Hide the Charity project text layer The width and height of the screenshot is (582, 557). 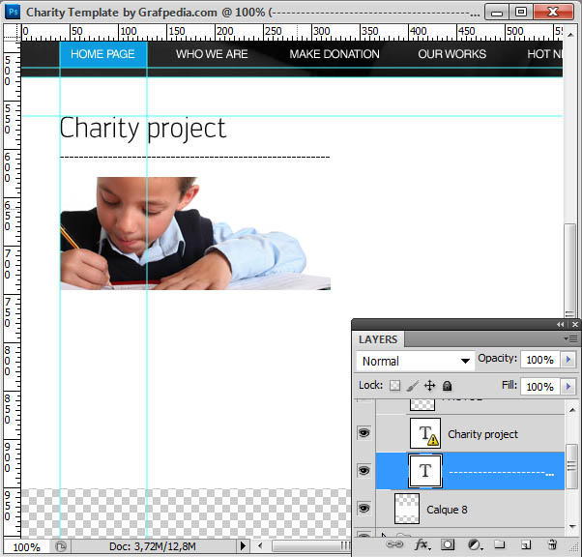[x=364, y=432]
